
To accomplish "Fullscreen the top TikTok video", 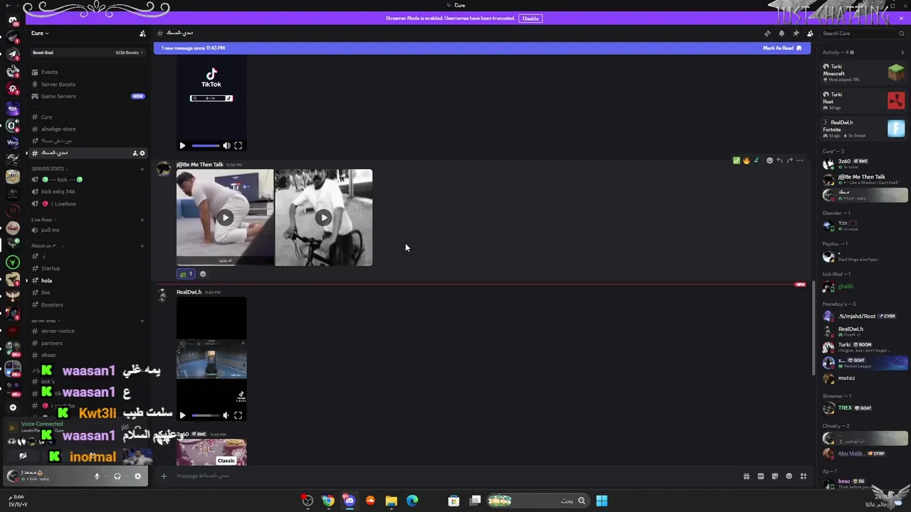I will [238, 146].
